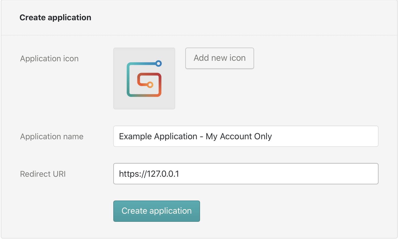398x239 pixels.
Task: Click the application icon preview thumbnail
Action: pos(144,78)
